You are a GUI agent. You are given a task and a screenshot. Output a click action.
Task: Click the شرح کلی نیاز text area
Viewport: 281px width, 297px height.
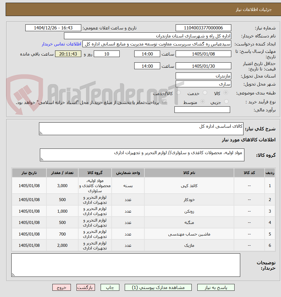[x=141, y=129]
